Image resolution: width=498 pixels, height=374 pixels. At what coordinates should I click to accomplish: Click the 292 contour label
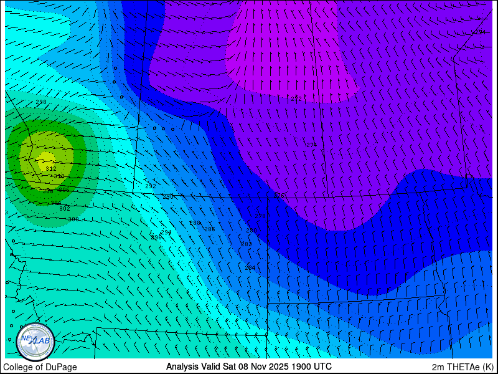tap(151, 186)
